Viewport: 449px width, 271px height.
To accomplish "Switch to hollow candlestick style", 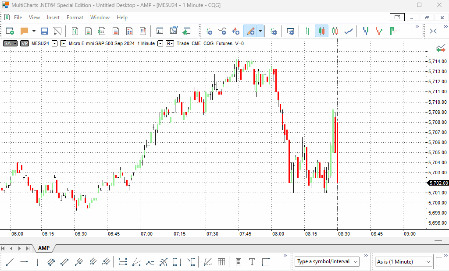I will coord(335,31).
